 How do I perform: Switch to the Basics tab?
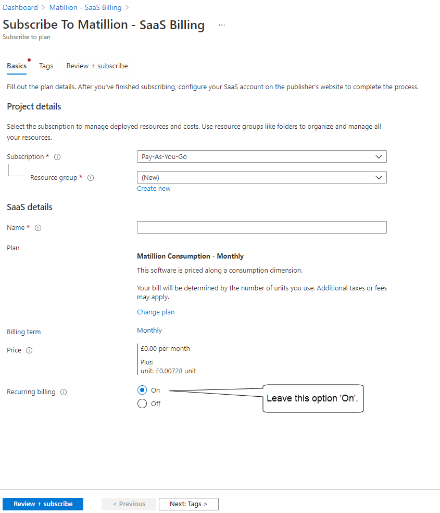pos(17,66)
